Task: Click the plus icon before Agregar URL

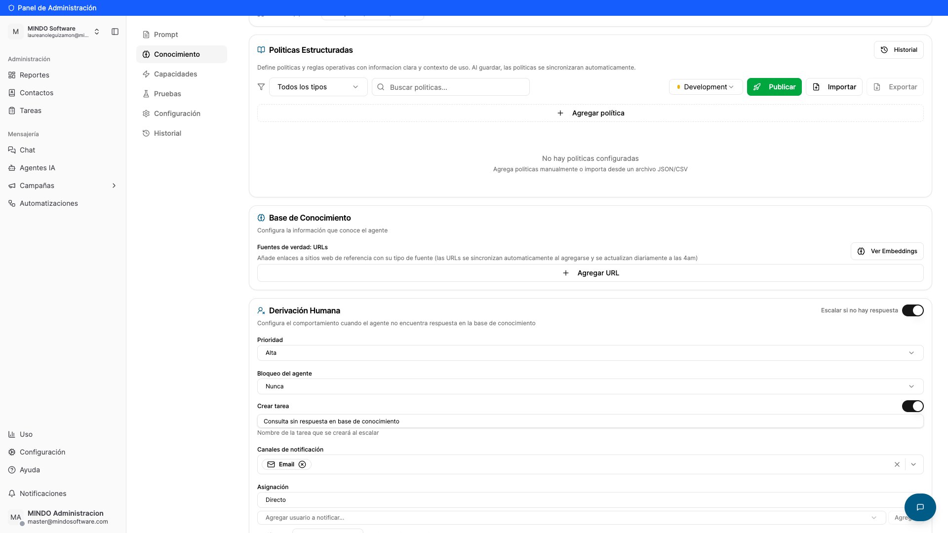Action: (x=566, y=273)
